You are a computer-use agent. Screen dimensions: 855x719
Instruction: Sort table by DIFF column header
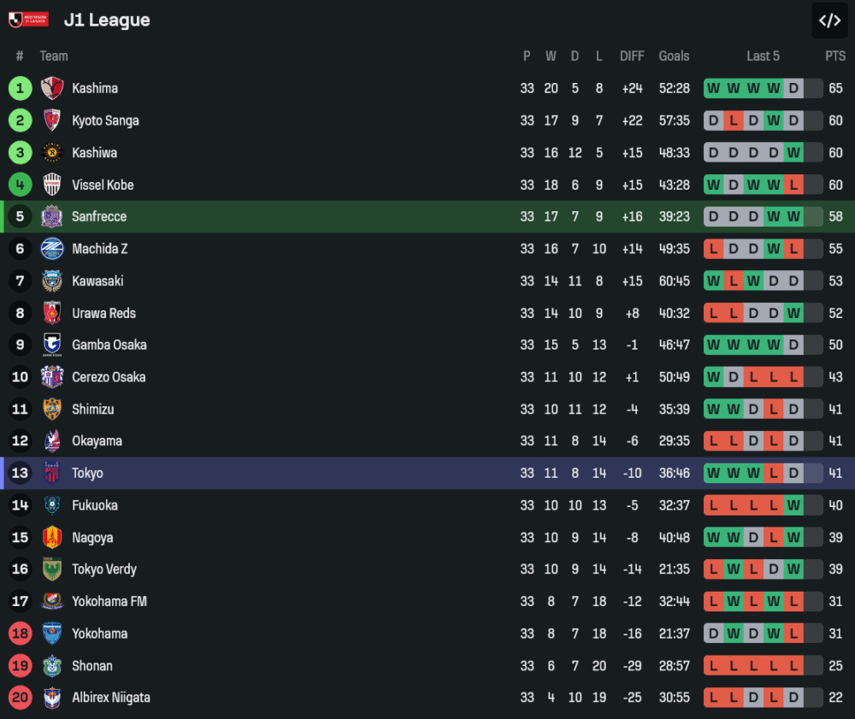coord(632,56)
